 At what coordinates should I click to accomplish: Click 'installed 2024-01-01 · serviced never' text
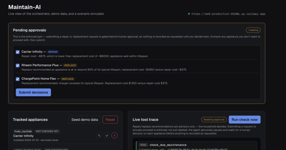tap(36, 140)
